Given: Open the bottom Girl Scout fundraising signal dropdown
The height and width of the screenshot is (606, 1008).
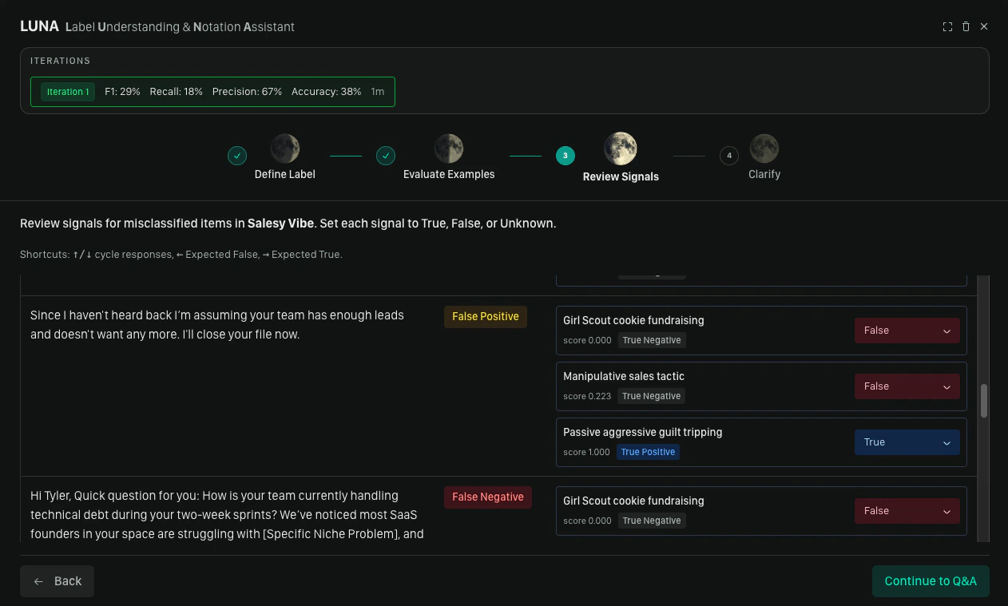Looking at the screenshot, I should click(907, 510).
